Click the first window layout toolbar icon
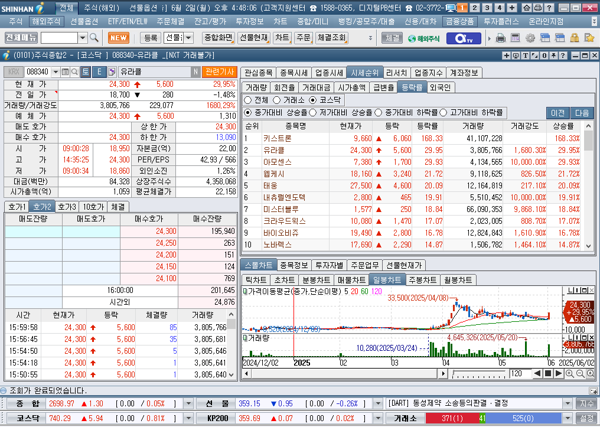This screenshot has width=600, height=427. [x=545, y=38]
